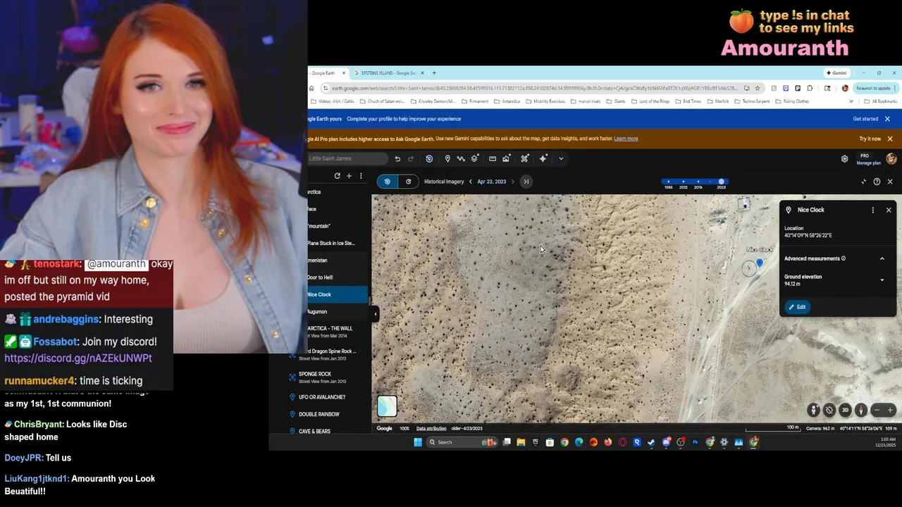Close the historical imagery bar
This screenshot has width=902, height=507.
pyautogui.click(x=890, y=182)
